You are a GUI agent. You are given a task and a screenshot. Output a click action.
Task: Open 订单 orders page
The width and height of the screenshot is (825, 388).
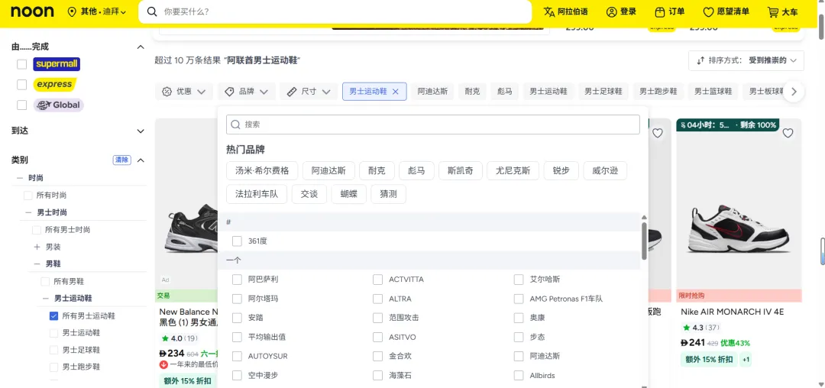coord(670,11)
